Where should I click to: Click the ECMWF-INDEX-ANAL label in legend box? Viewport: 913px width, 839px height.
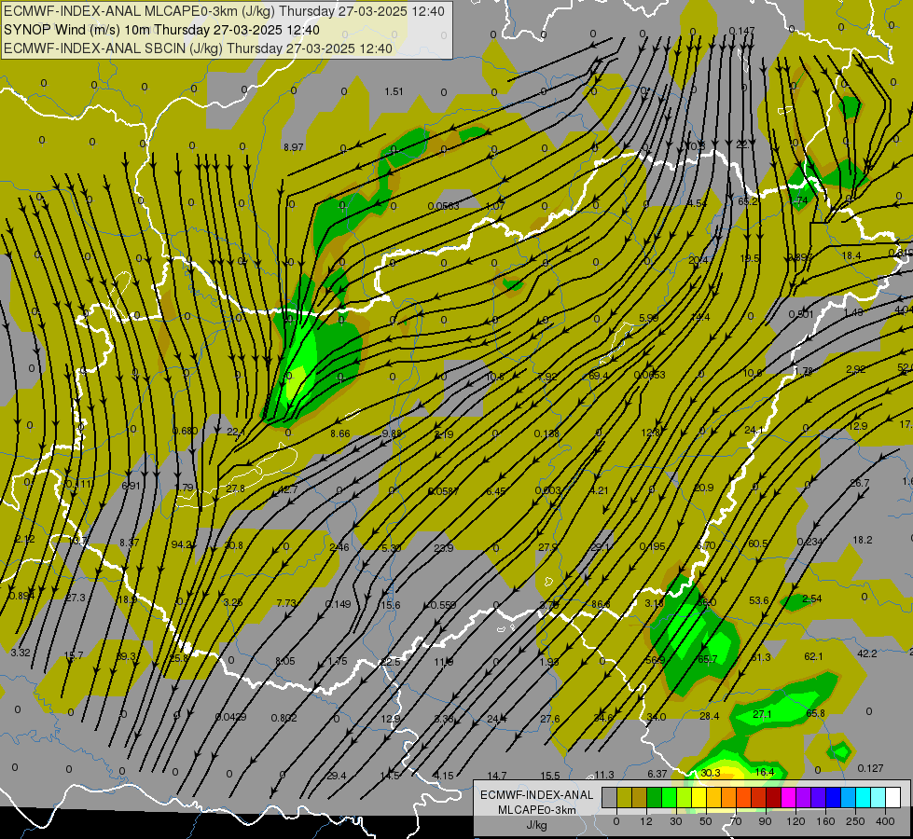pos(536,795)
